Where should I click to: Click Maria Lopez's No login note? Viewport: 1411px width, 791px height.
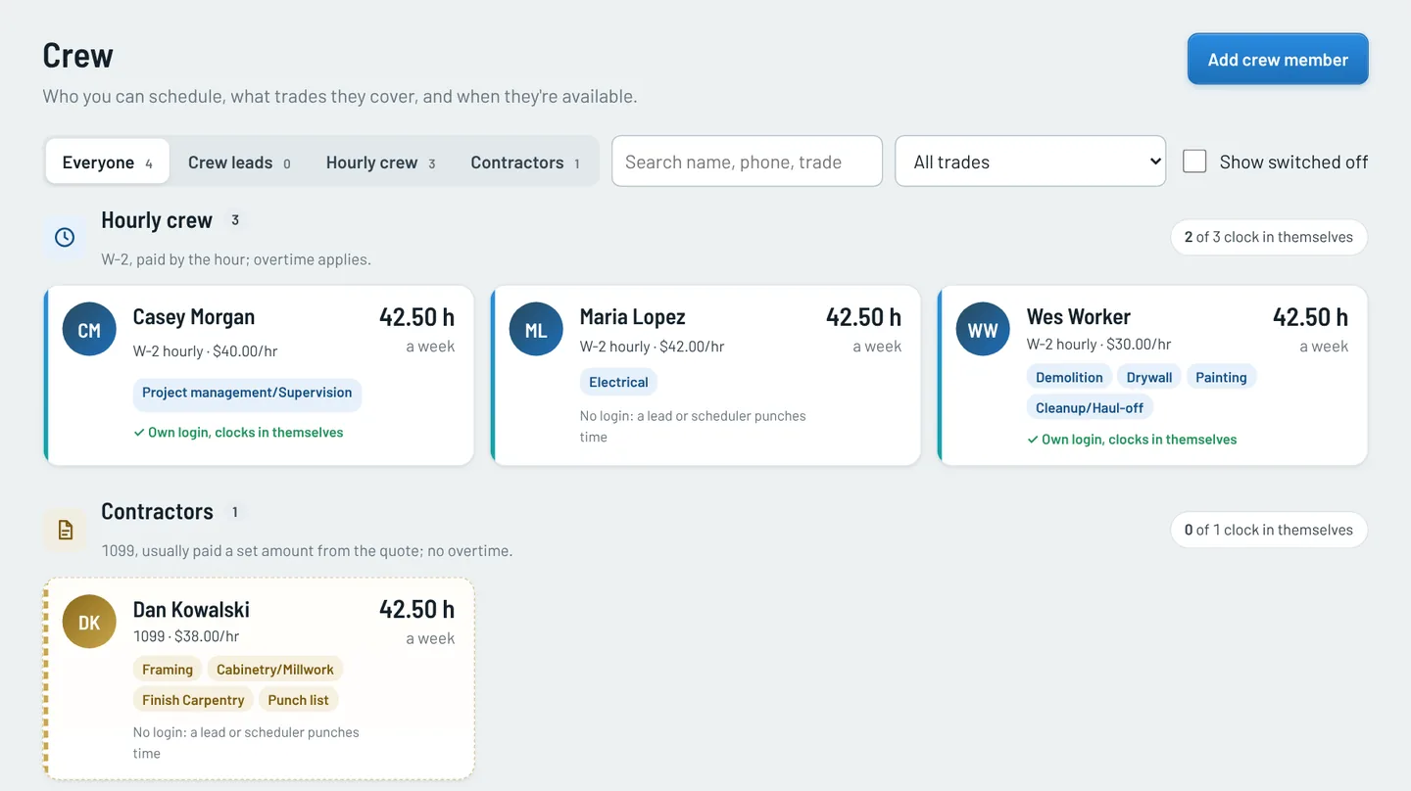[x=693, y=426]
